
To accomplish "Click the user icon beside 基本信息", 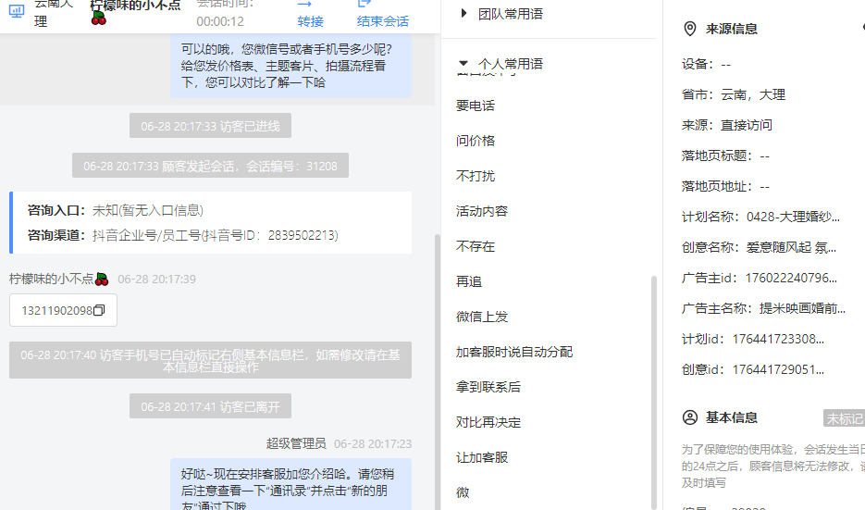I will (x=689, y=417).
